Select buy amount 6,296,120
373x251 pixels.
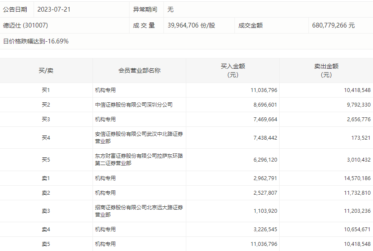(265, 160)
